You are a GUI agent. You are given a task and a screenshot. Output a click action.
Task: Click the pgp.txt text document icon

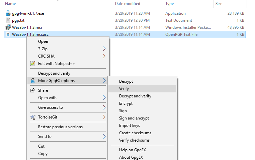(x=8, y=20)
